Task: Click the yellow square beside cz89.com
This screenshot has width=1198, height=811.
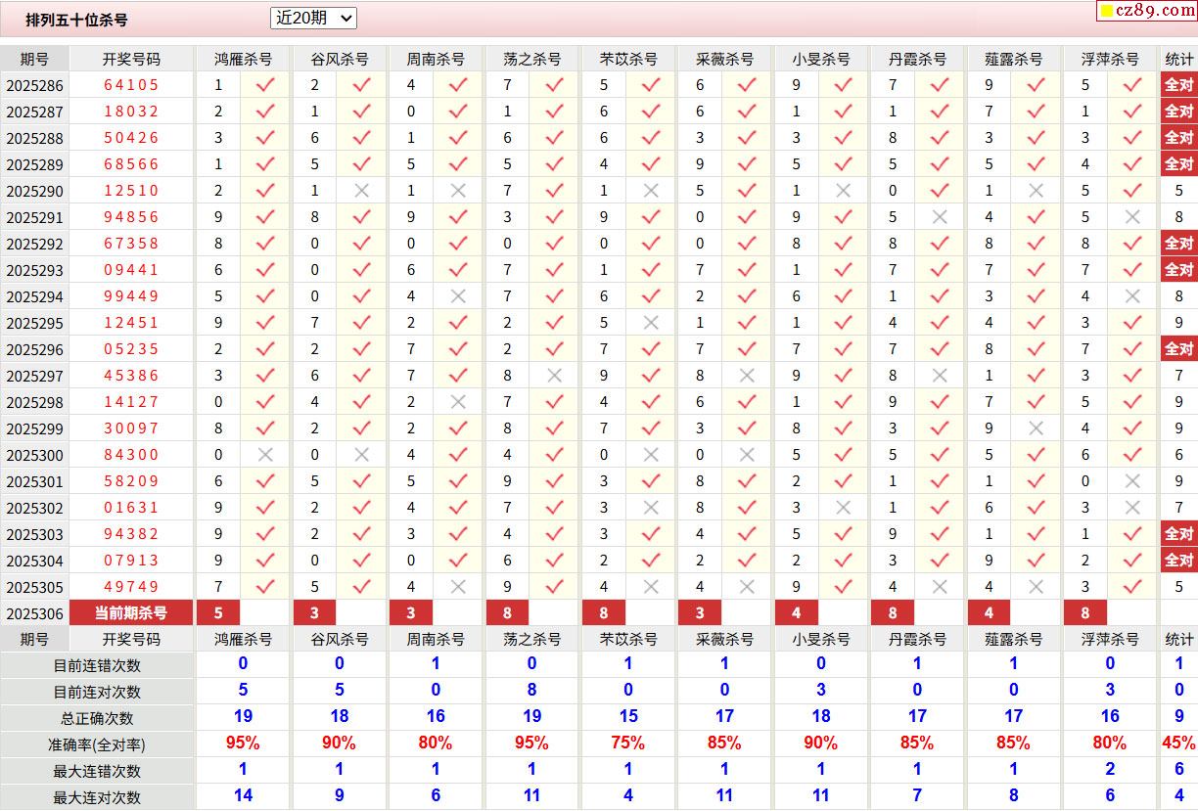Action: click(x=1107, y=12)
